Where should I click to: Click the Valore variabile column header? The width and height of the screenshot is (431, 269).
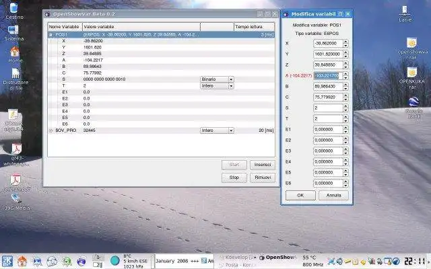pyautogui.click(x=141, y=27)
